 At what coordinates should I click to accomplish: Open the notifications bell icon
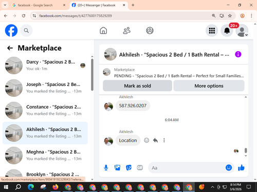click(227, 31)
